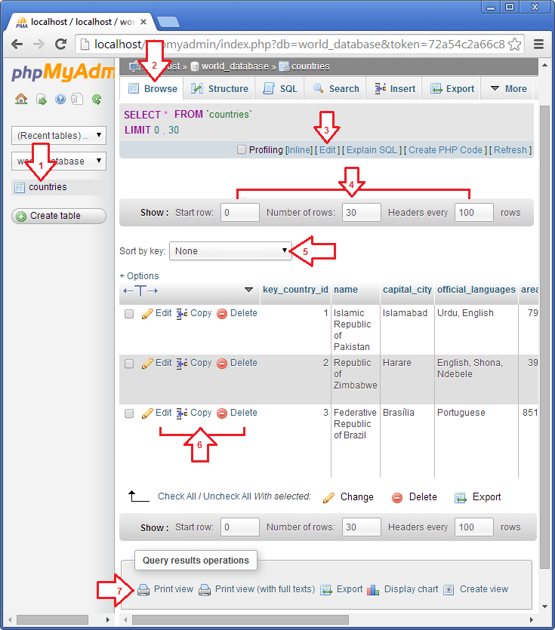Click the Create view icon
The width and height of the screenshot is (555, 630).
[x=449, y=590]
